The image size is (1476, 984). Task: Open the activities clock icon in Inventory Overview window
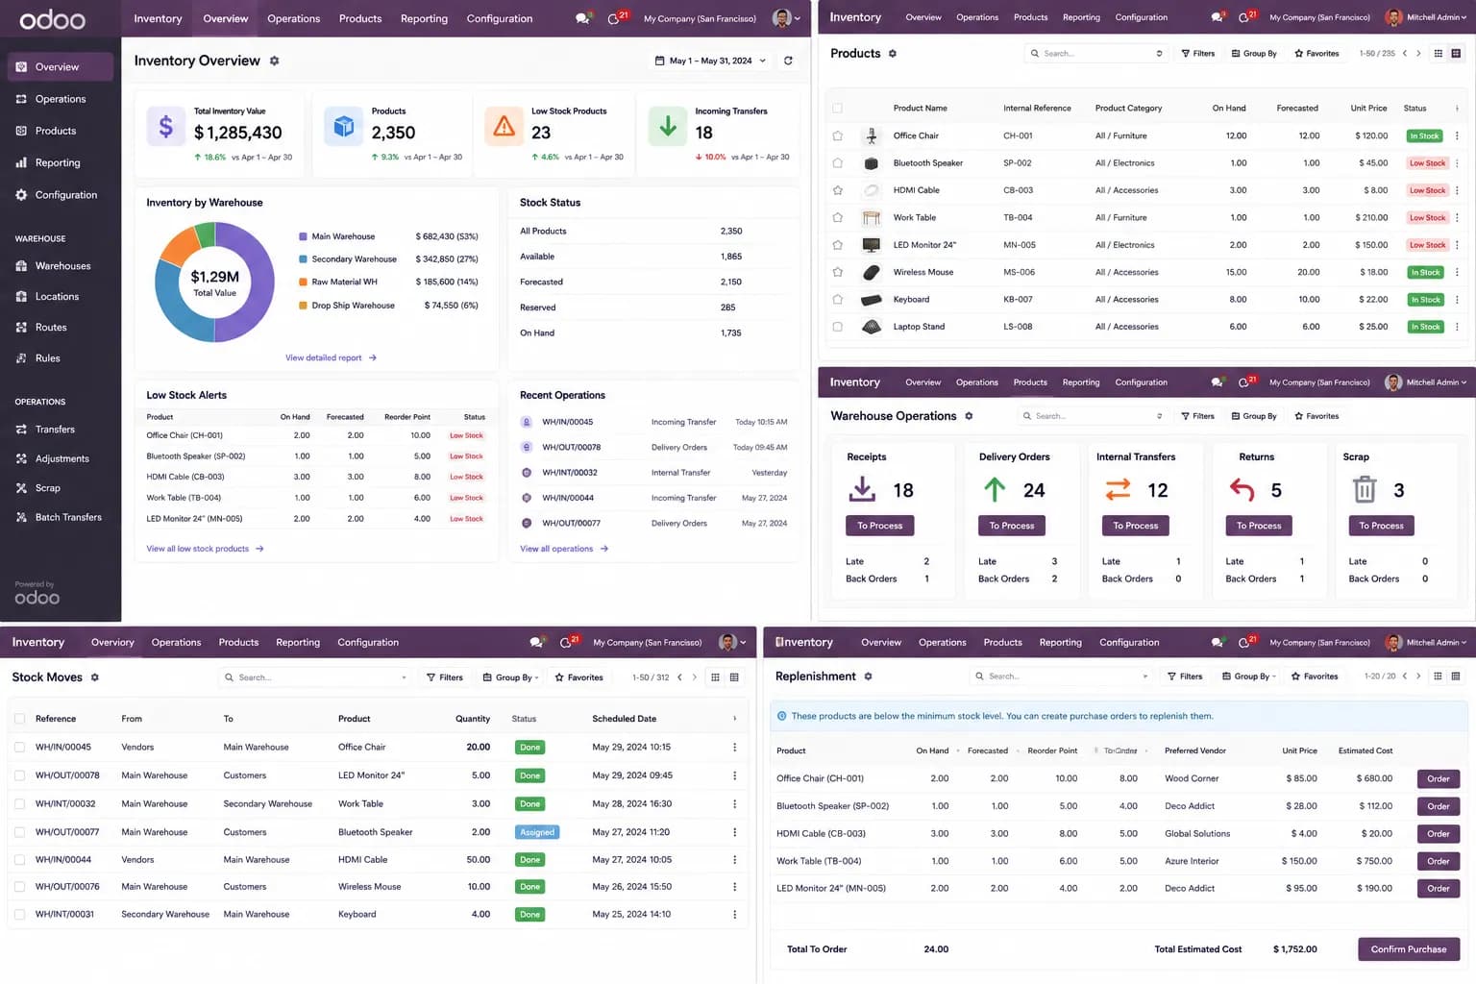click(x=614, y=18)
